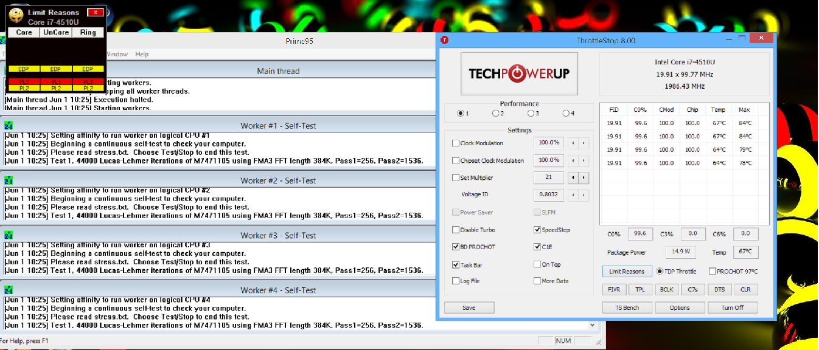Click the smiley icon in Limit Reasons window

coord(16,16)
